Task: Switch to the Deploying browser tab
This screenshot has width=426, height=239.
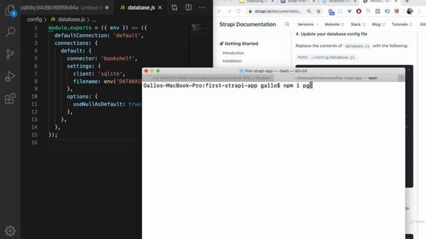Action: coord(257,1)
